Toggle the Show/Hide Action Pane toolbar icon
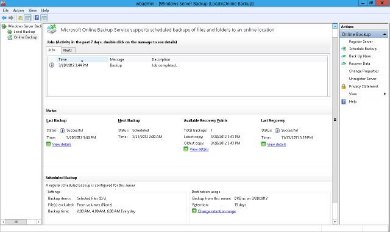390x232 pixels. click(x=44, y=18)
